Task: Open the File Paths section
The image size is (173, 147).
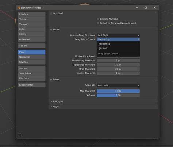Action: click(x=32, y=78)
